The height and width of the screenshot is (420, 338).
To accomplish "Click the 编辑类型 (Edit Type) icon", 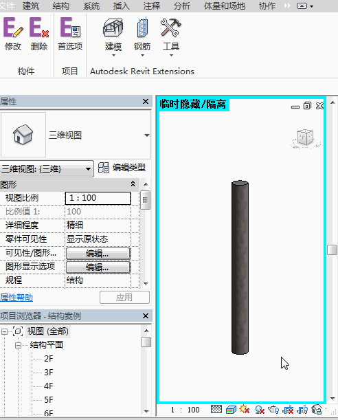I will point(104,168).
